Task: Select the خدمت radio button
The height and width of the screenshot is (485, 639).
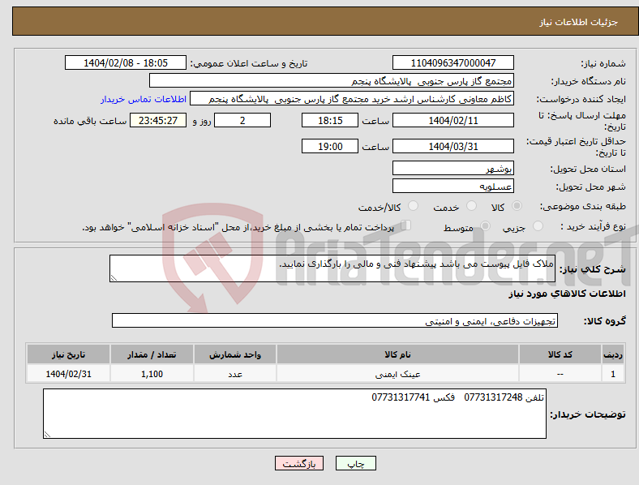Action: (x=471, y=206)
